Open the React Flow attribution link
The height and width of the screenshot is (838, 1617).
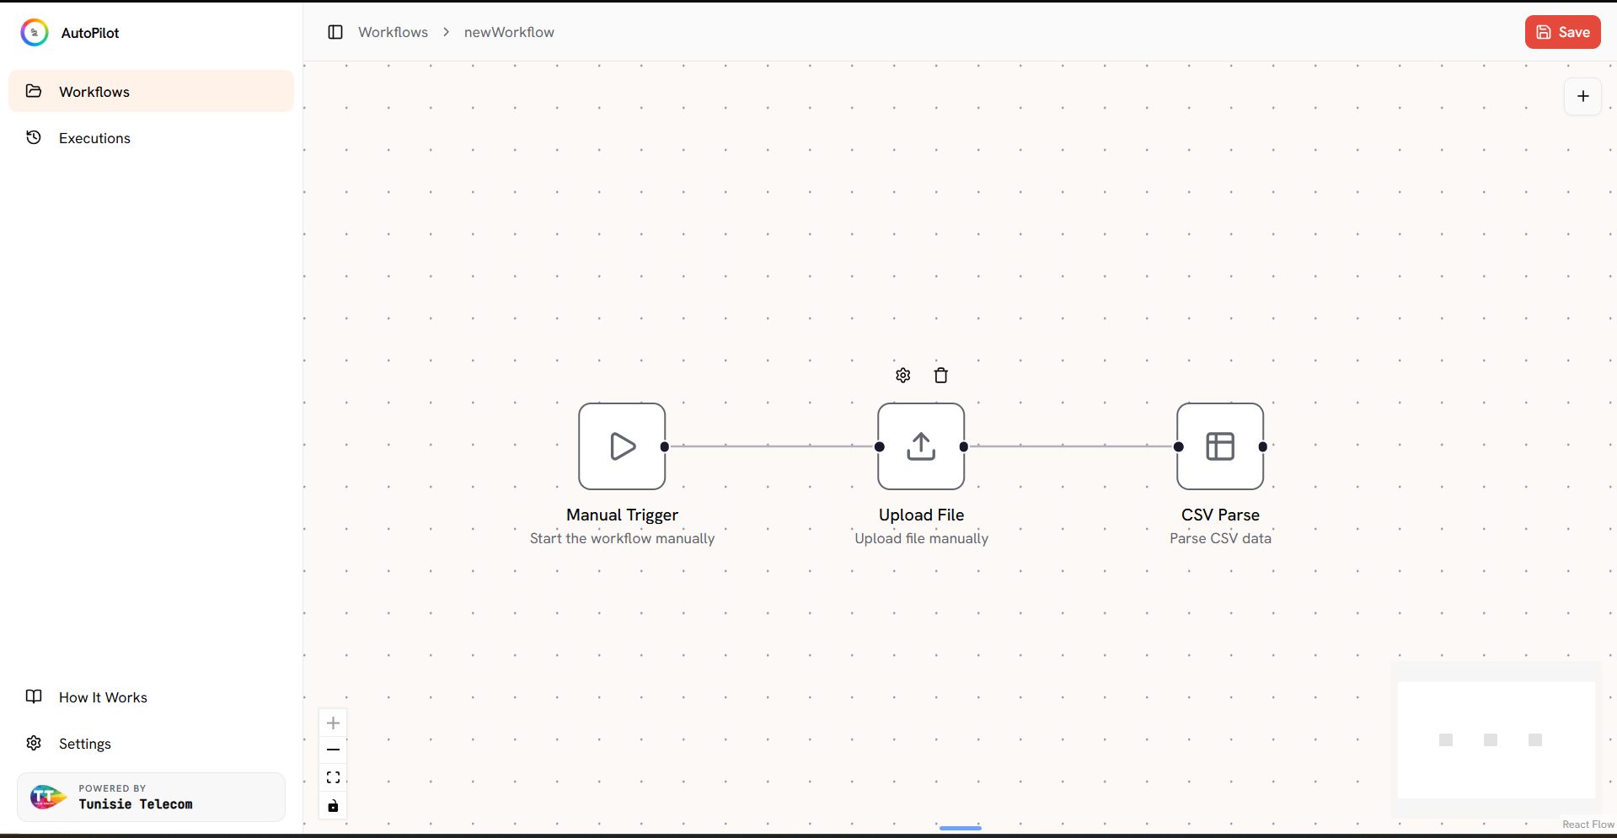click(x=1588, y=825)
